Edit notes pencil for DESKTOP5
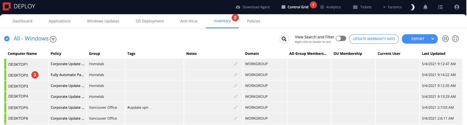The width and height of the screenshot is (467, 125). click(x=236, y=107)
